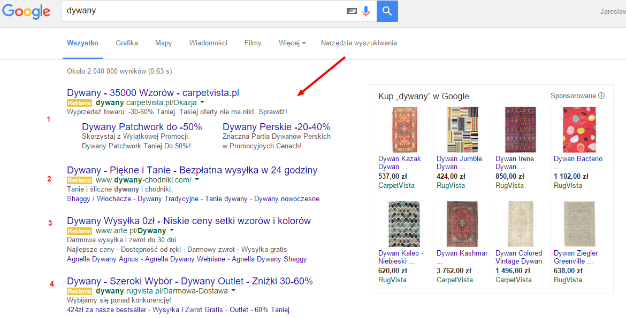This screenshot has height=318, width=626.
Task: Open the Dywan Jumble product title link
Action: coord(460,163)
